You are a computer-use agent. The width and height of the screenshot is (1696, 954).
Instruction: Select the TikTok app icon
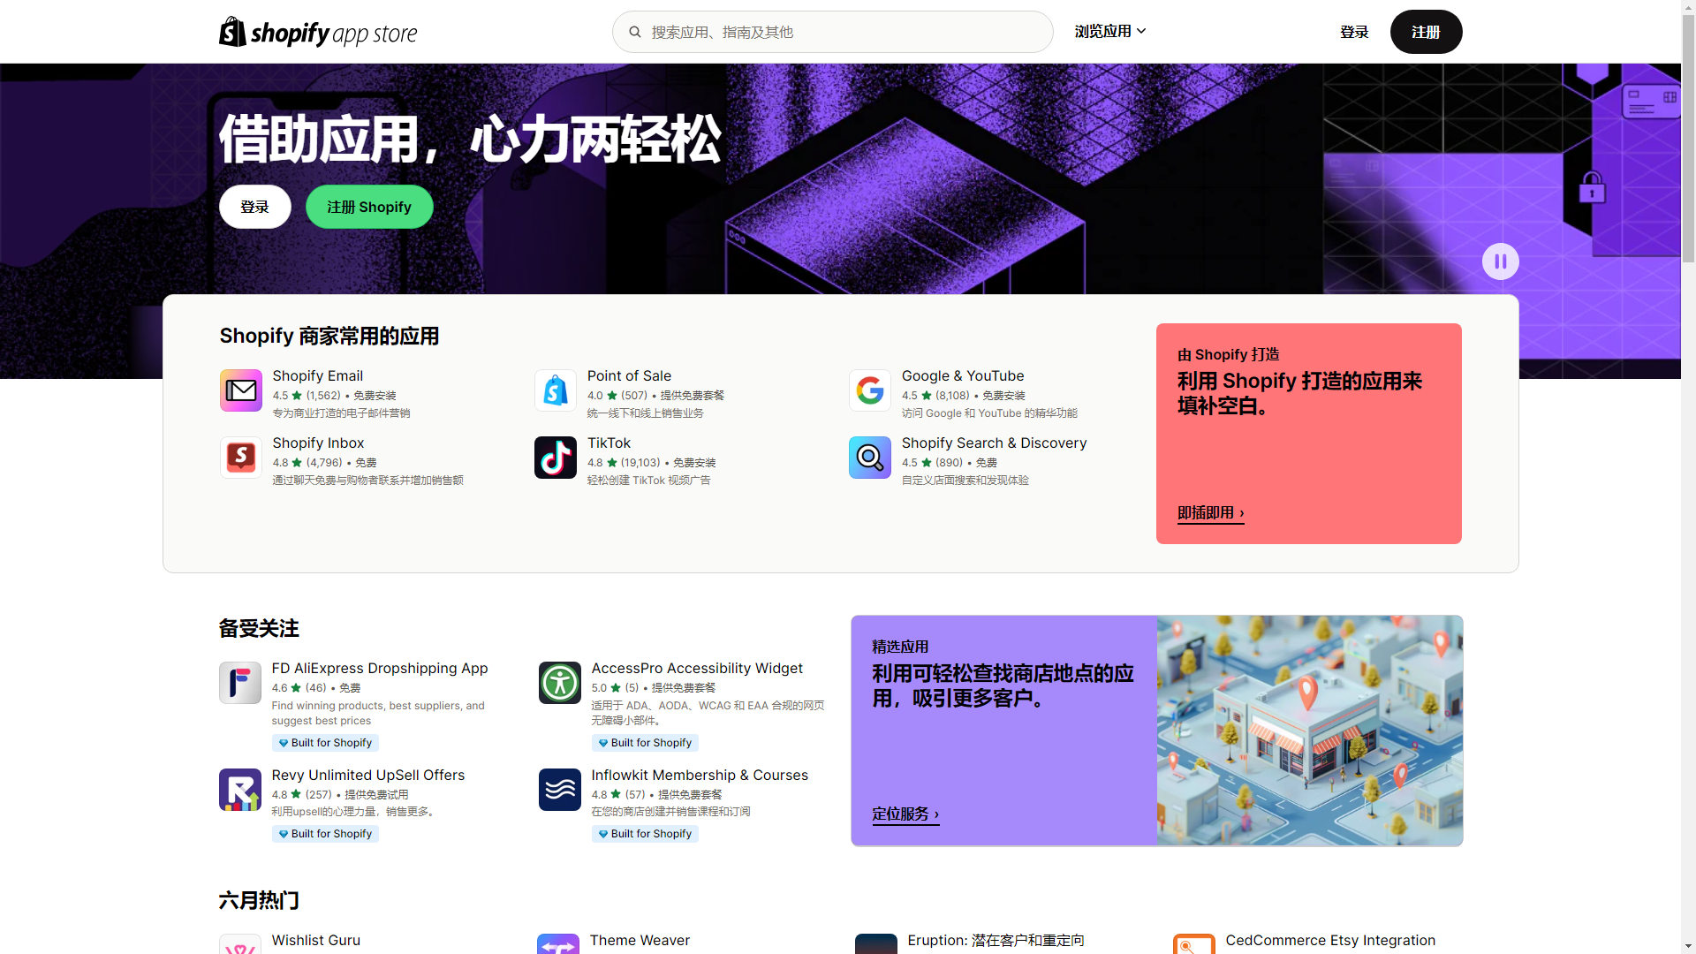pyautogui.click(x=555, y=458)
